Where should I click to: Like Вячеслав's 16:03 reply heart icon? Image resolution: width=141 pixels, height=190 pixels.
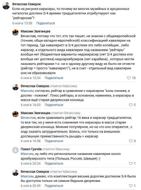click(131, 105)
